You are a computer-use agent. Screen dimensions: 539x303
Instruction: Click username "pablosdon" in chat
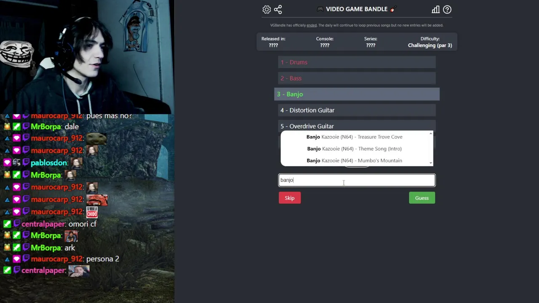(x=49, y=163)
